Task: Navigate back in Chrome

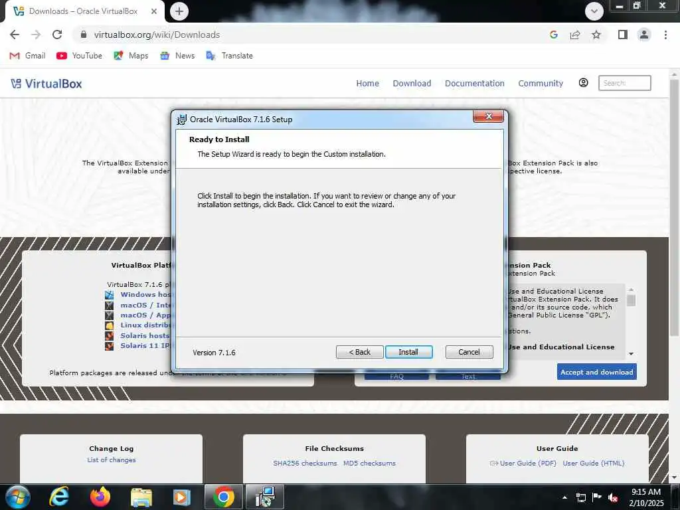Action: (15, 35)
